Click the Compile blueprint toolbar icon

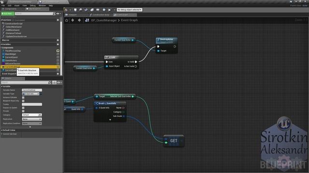66,10
